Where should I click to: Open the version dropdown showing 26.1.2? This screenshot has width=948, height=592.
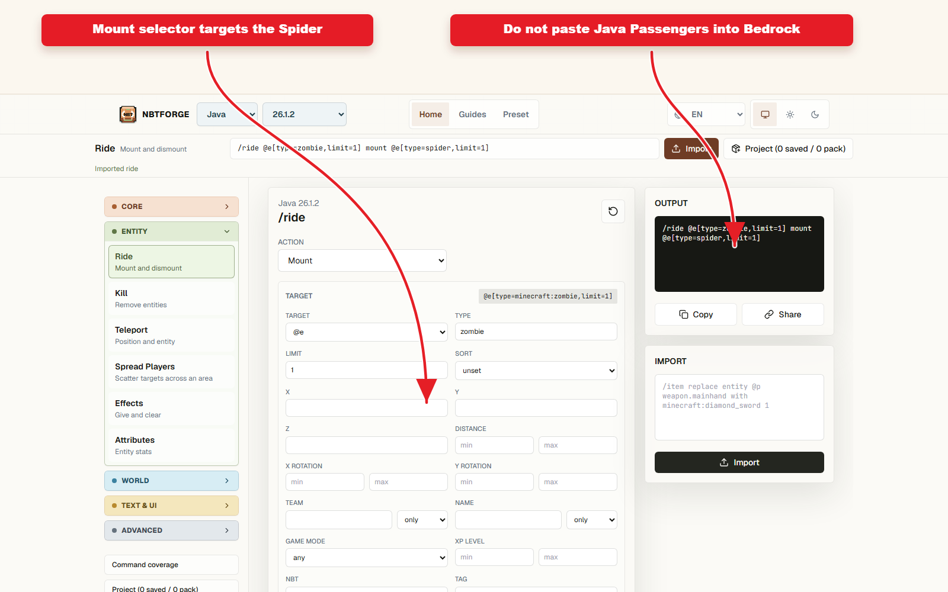[x=305, y=114]
